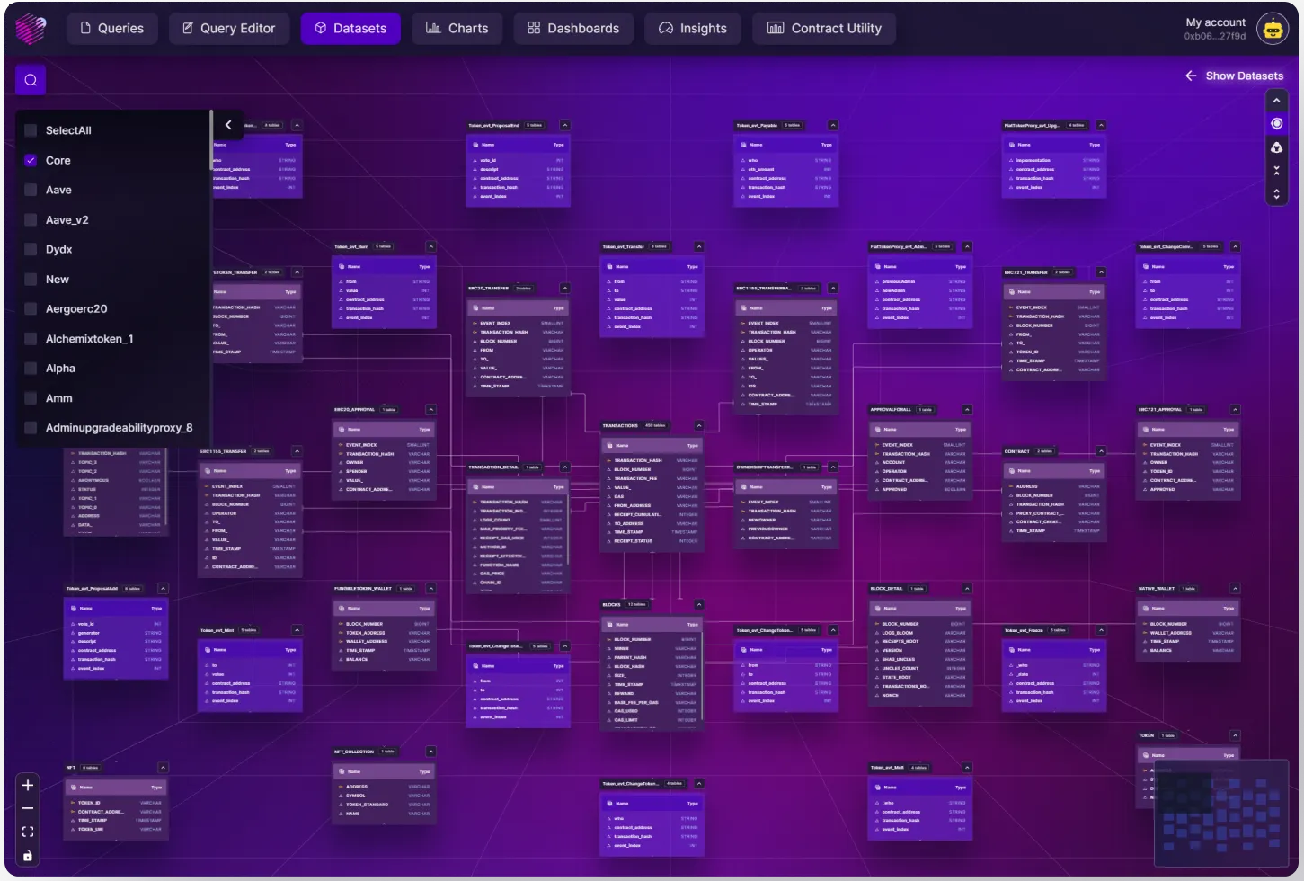Image resolution: width=1304 pixels, height=881 pixels.
Task: Open My account
Action: (1215, 22)
